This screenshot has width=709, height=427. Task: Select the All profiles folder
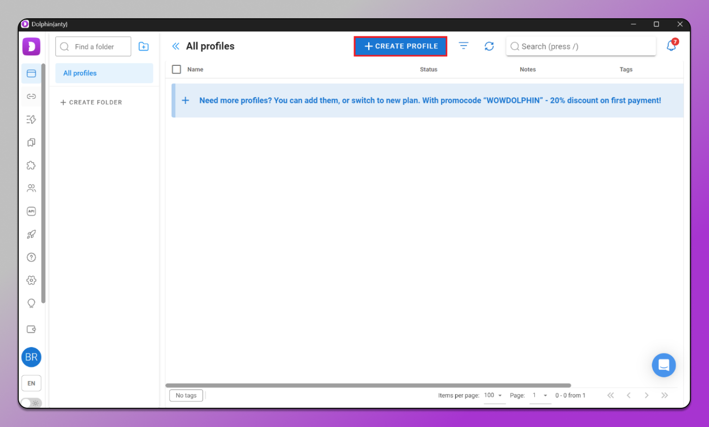pyautogui.click(x=104, y=73)
